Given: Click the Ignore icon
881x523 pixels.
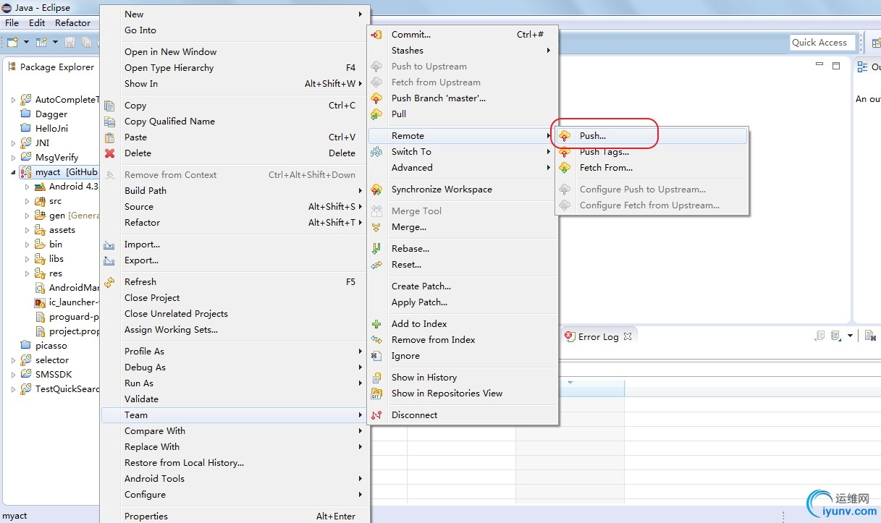Looking at the screenshot, I should point(376,356).
